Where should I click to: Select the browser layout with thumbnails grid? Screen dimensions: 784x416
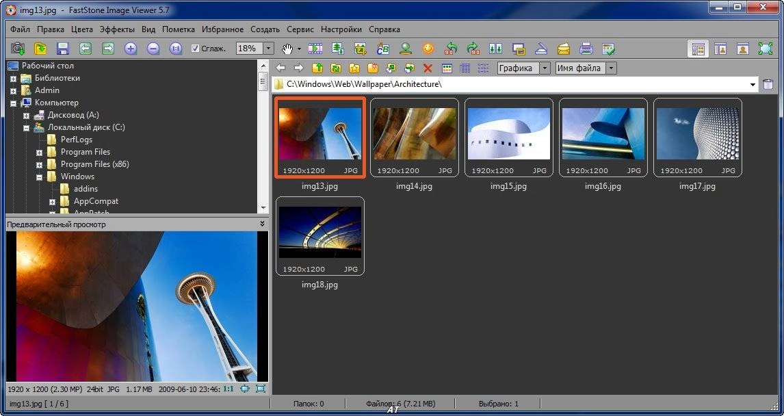coord(698,49)
